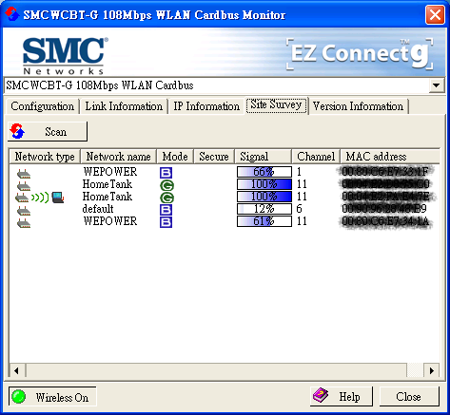Image resolution: width=450 pixels, height=415 pixels.
Task: Click the B mode icon in default row
Action: click(166, 210)
